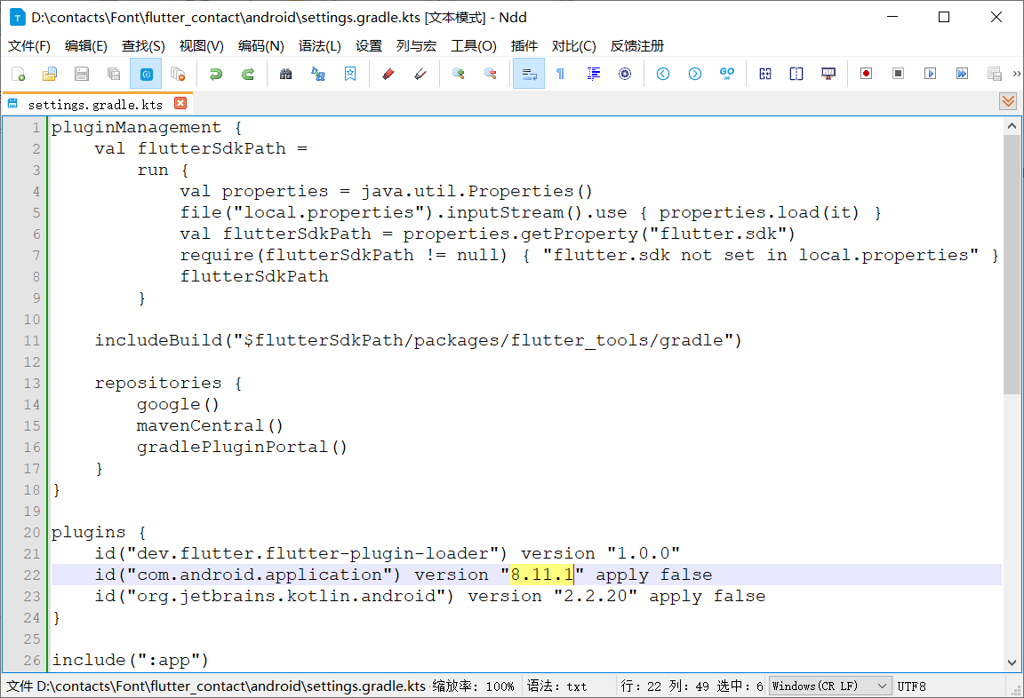Viewport: 1024px width, 698px height.
Task: Click line number 22 in the gutter
Action: [31, 575]
